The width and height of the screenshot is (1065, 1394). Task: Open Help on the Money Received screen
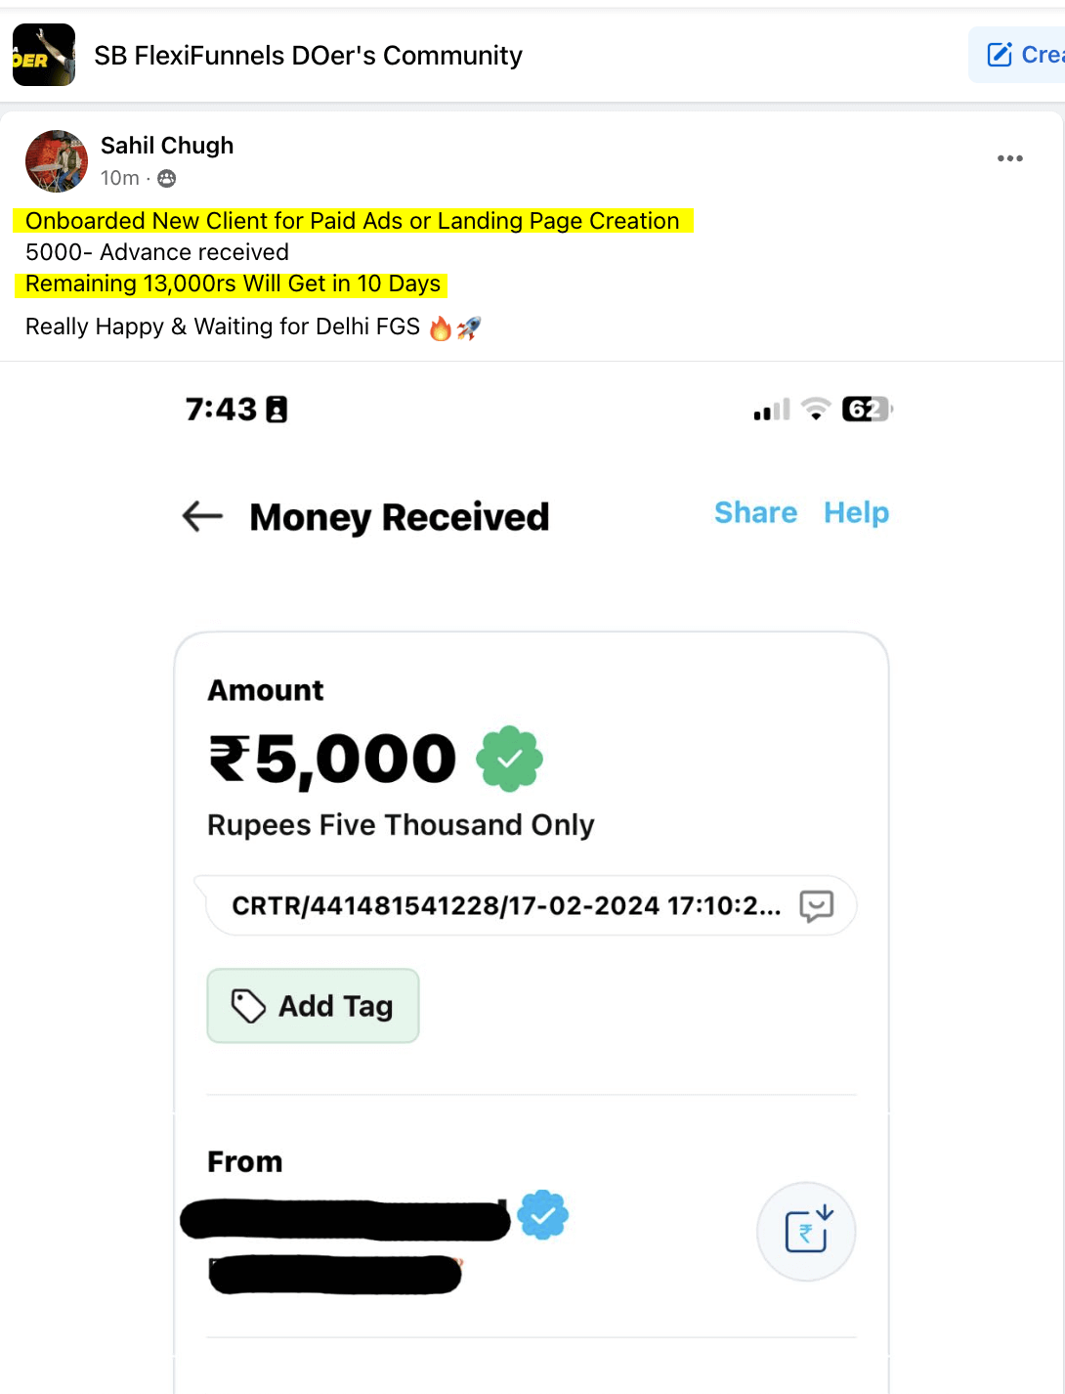(856, 512)
